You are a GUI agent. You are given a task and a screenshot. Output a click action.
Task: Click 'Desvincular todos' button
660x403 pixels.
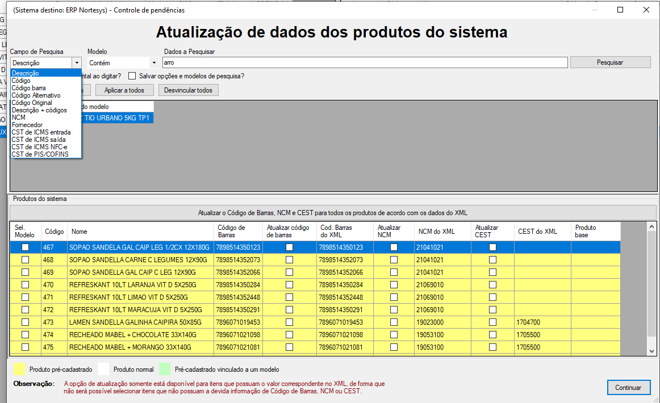(x=188, y=90)
